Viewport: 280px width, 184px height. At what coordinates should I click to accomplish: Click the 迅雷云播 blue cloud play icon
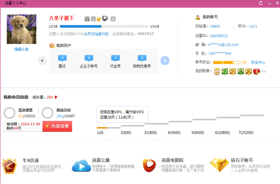click(81, 166)
